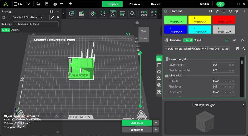This screenshot has height=136, width=248.
Task: Switch to the Prepare tab
Action: pos(113,4)
